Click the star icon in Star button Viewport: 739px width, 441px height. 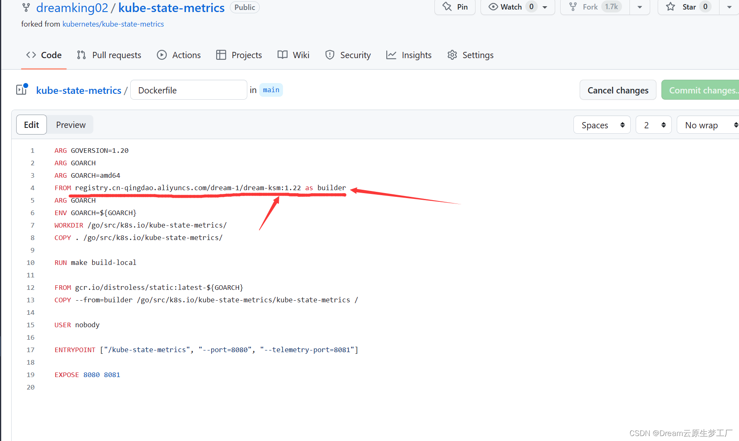(671, 7)
